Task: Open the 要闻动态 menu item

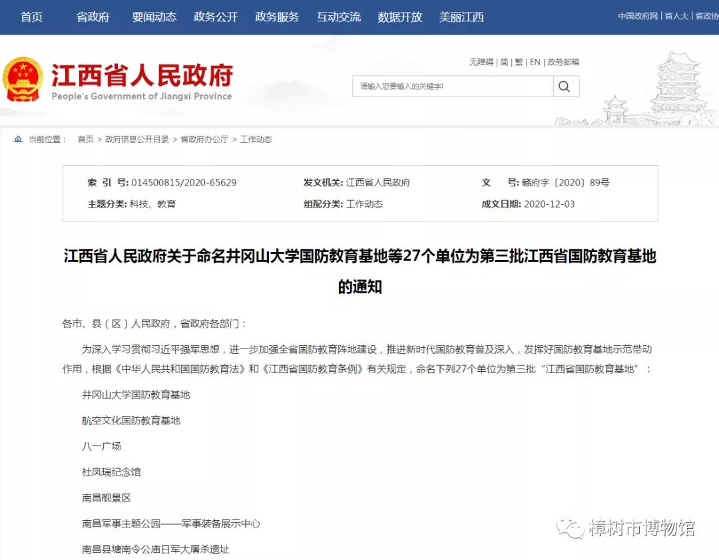Action: [x=154, y=17]
